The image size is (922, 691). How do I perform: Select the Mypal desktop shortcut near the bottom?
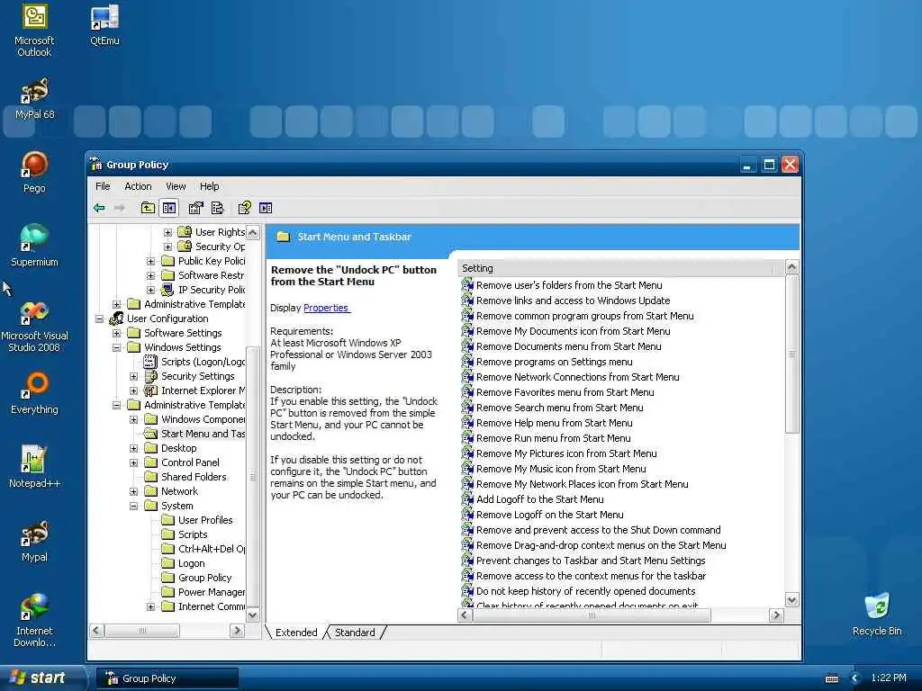point(34,541)
